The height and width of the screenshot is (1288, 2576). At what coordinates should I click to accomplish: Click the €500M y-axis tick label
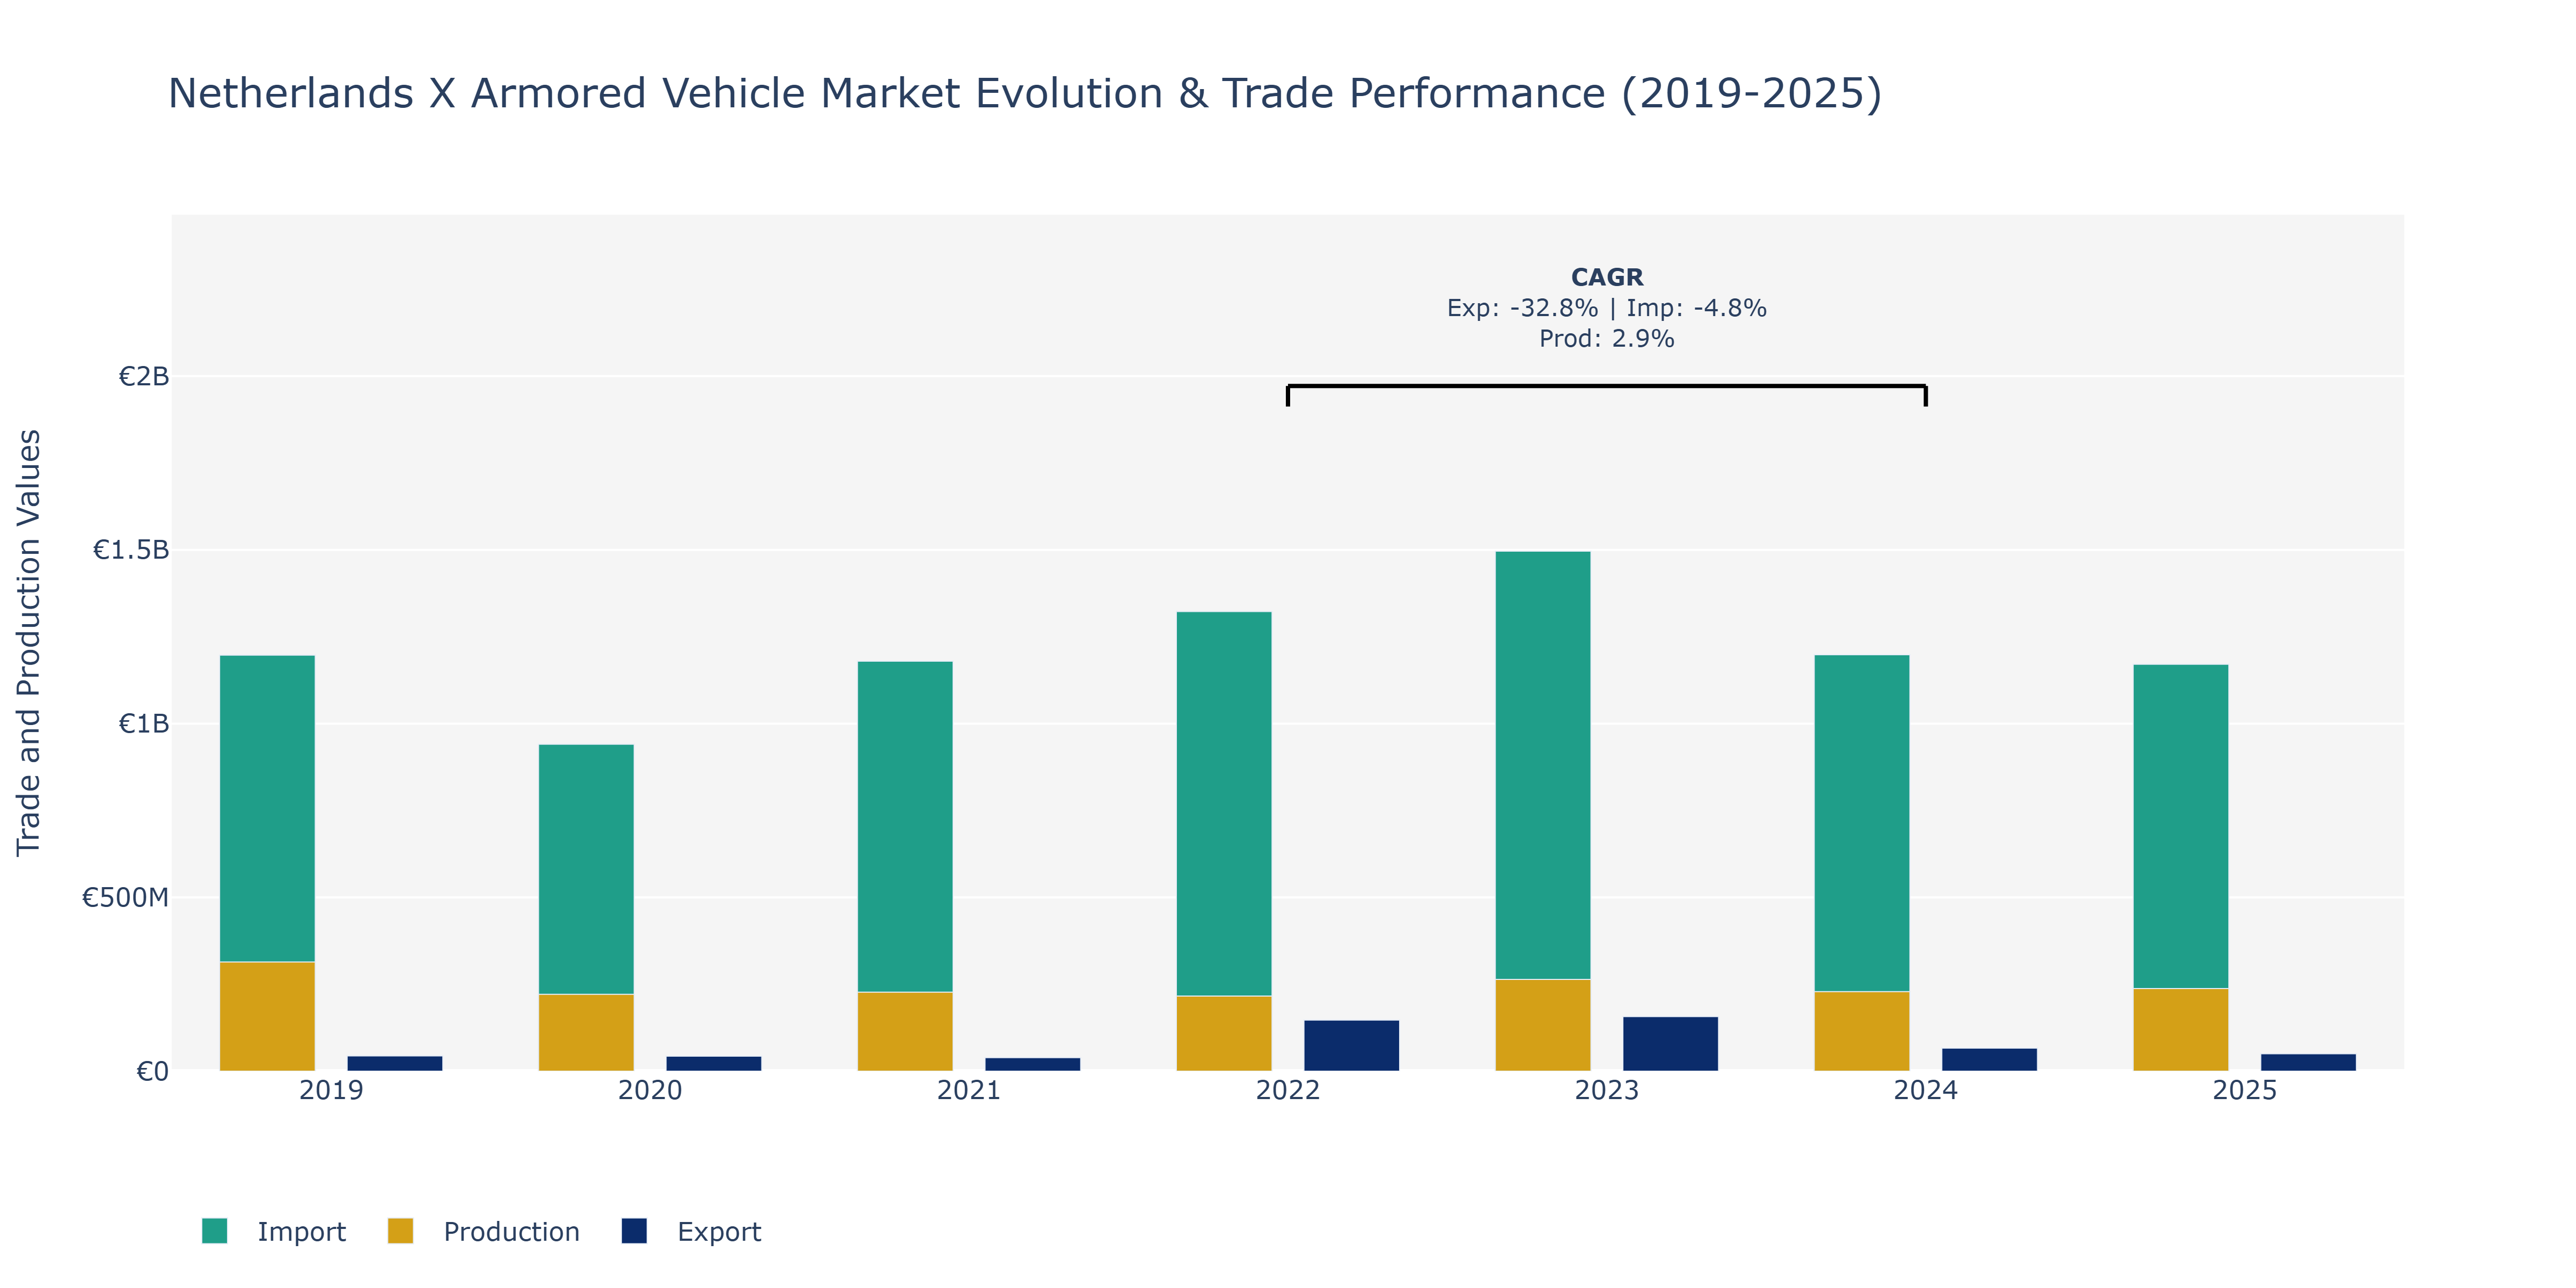point(125,897)
